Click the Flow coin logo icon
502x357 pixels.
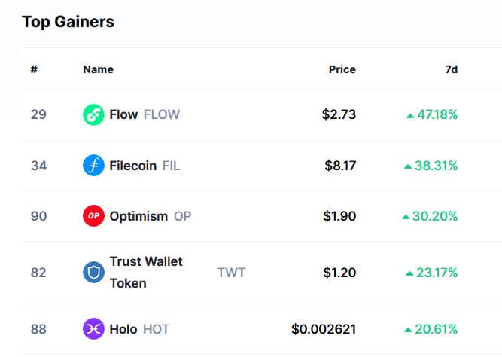tap(93, 114)
